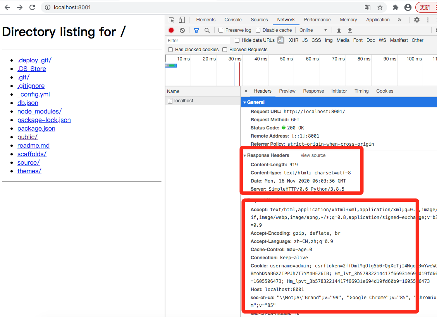Toggle the network filter funnel icon
The width and height of the screenshot is (437, 317).
coord(196,30)
